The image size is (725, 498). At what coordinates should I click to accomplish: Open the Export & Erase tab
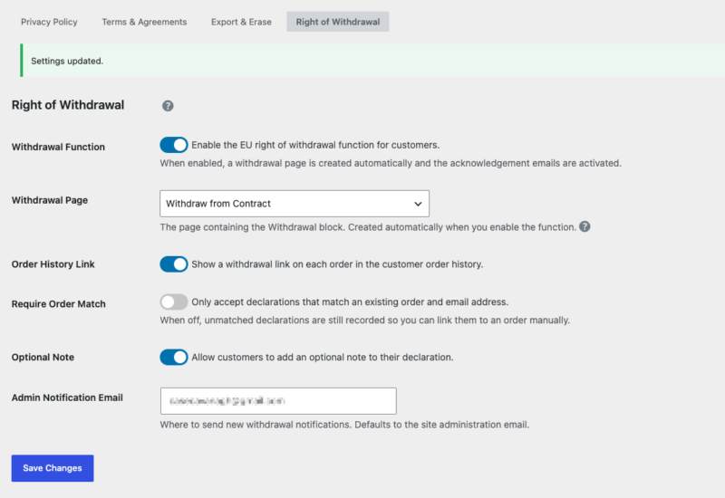coord(241,22)
